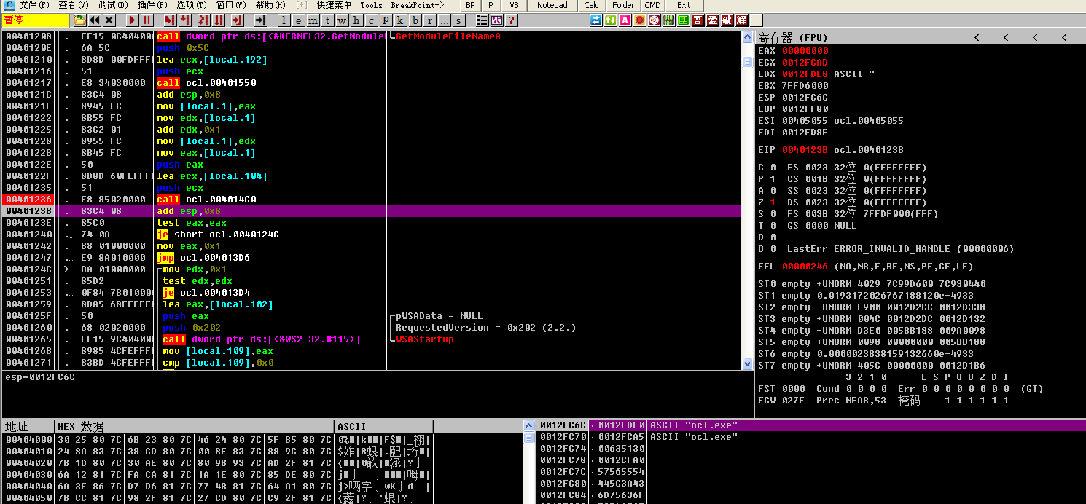Click the disassembly scrollbar up arrow
This screenshot has width=1086, height=504.
(747, 36)
